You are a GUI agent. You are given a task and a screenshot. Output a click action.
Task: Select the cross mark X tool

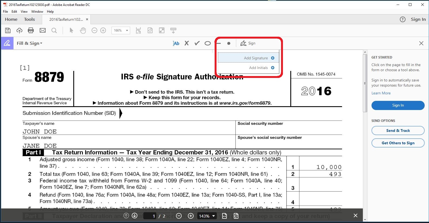click(187, 43)
